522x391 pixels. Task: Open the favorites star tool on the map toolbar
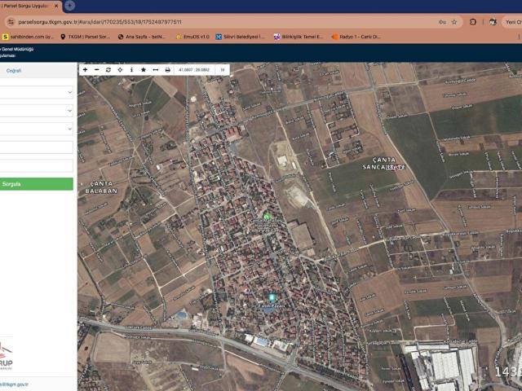144,70
